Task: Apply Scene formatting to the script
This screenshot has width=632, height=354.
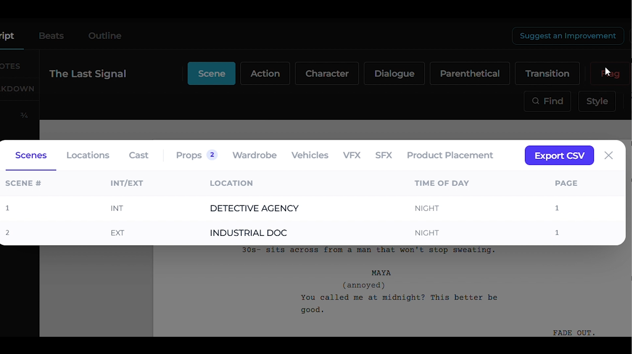Action: [x=211, y=73]
